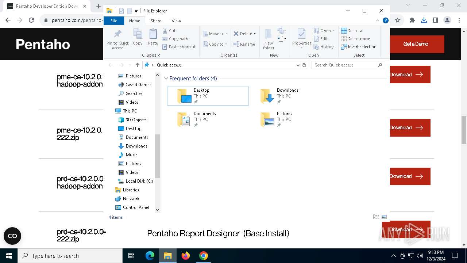This screenshot has height=263, width=467.
Task: Click the Rename ribbon button
Action: pos(244,44)
